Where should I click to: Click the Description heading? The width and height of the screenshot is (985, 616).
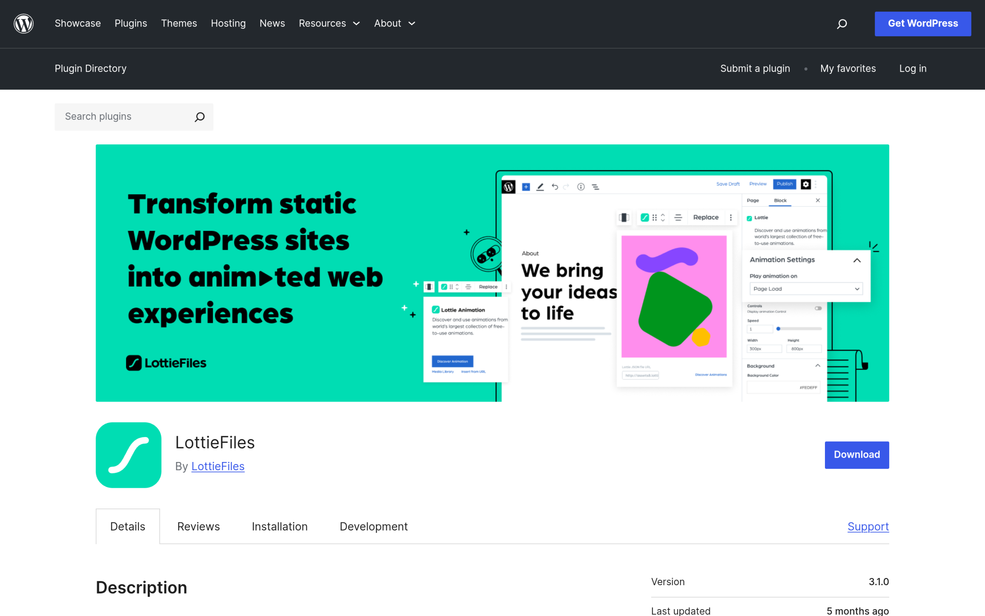click(141, 588)
